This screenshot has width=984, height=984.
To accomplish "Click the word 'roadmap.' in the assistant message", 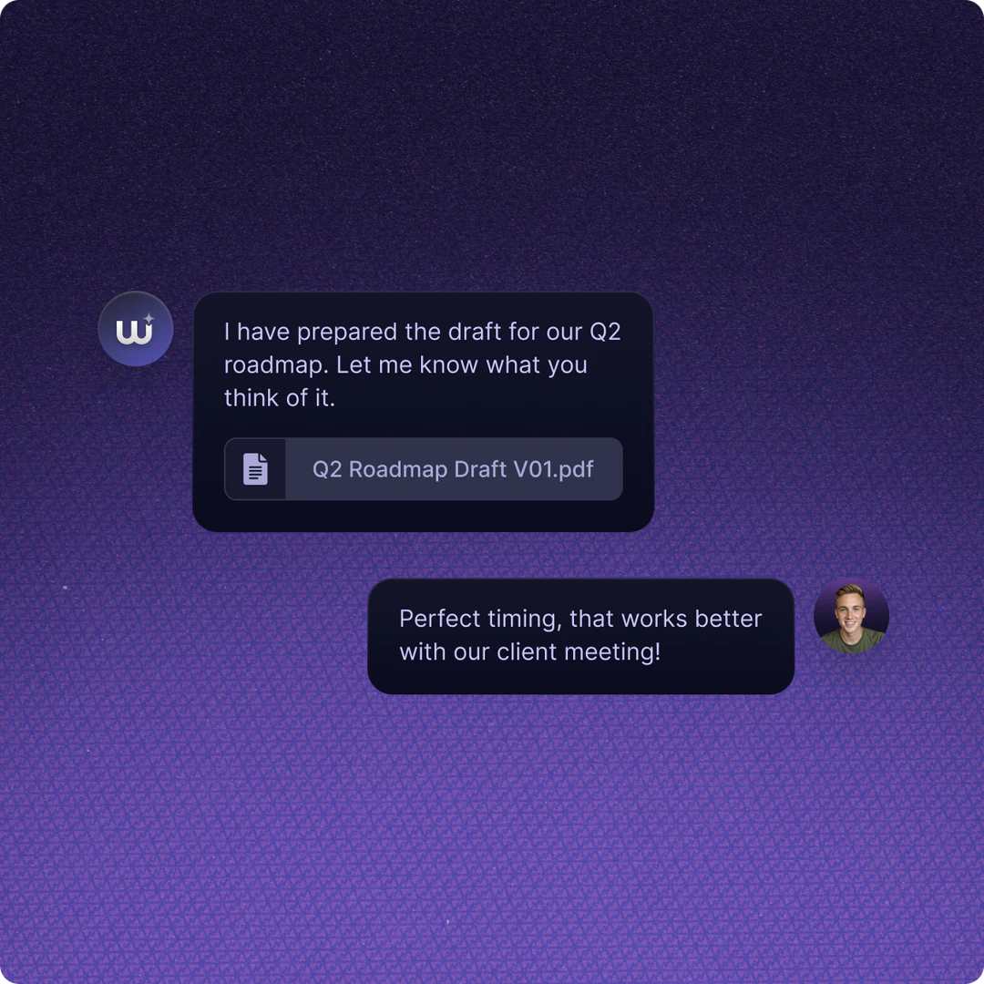I will pos(277,364).
